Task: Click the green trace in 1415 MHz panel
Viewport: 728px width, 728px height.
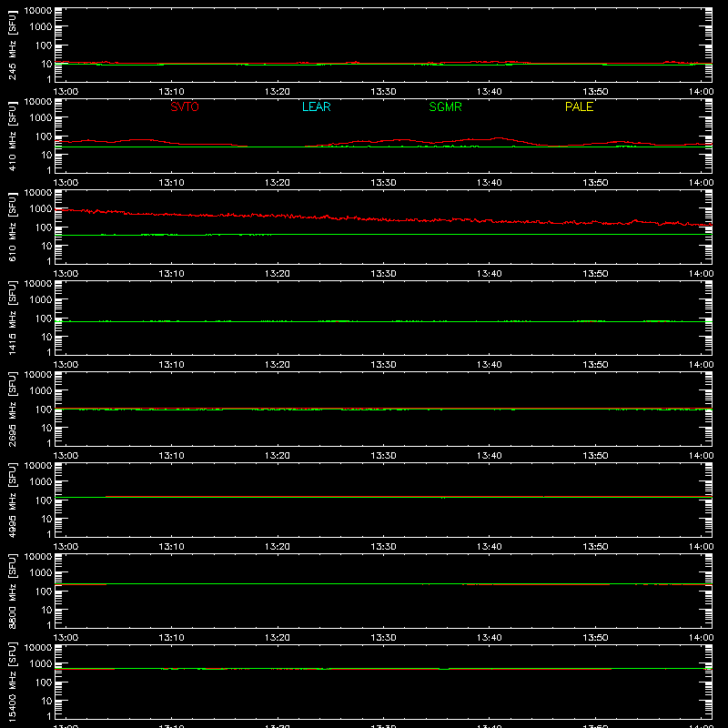Action: (x=383, y=321)
